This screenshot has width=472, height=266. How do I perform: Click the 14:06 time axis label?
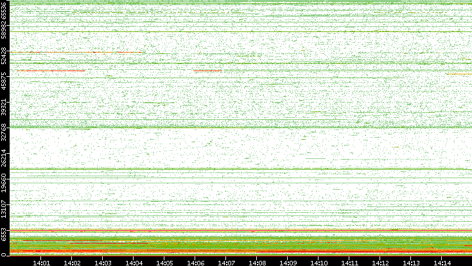coord(195,263)
